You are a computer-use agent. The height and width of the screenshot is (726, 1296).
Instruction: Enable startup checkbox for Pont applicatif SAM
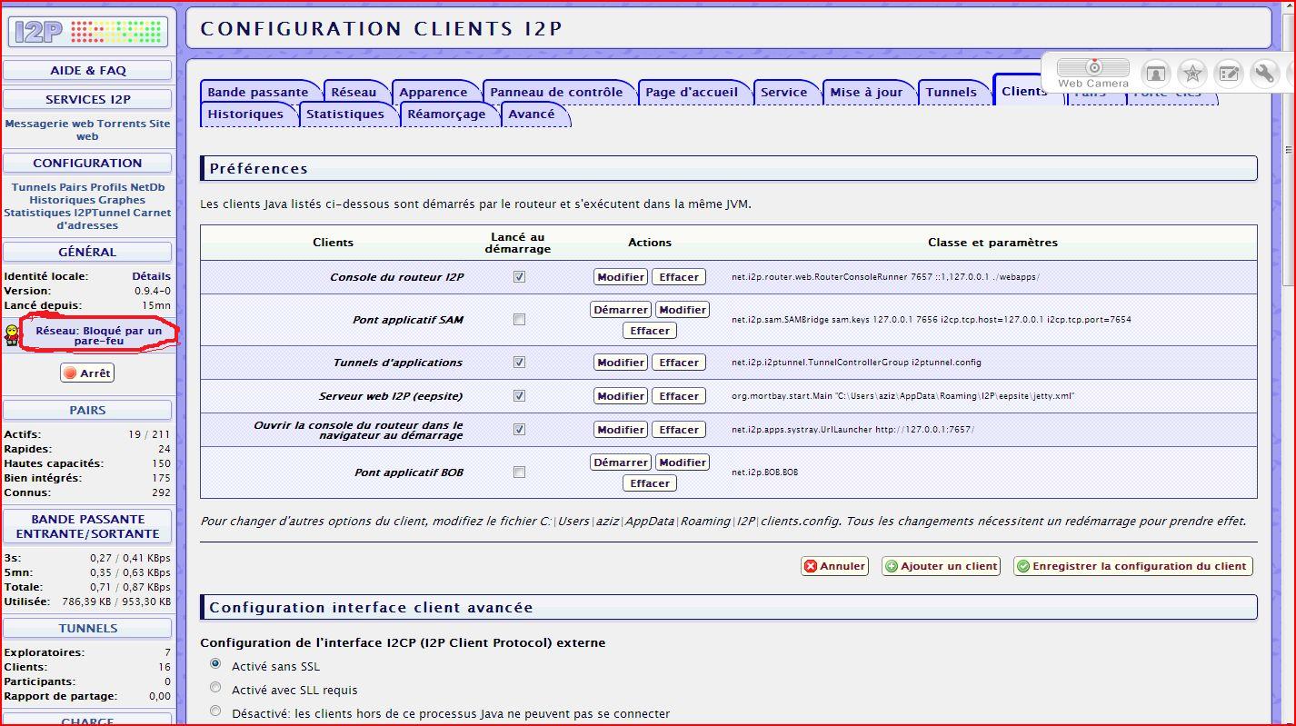[x=519, y=320]
